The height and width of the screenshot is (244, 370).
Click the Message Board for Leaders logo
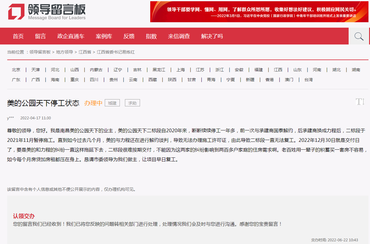point(47,11)
